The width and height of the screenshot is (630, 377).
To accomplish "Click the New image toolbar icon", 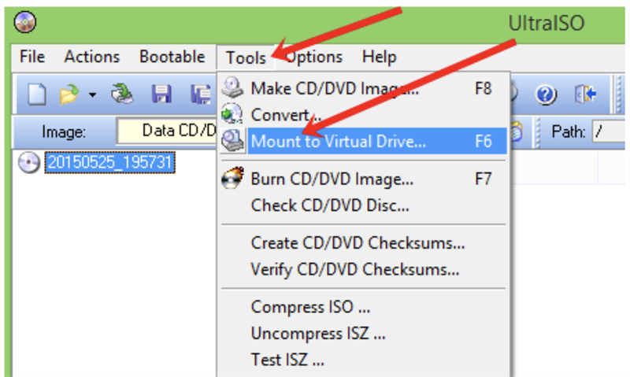I will [37, 96].
